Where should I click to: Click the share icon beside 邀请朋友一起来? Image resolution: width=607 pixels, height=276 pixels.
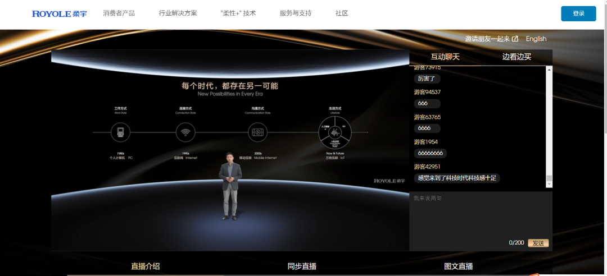click(515, 39)
